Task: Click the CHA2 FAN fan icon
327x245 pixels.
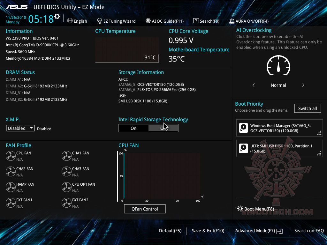Action: click(x=11, y=171)
